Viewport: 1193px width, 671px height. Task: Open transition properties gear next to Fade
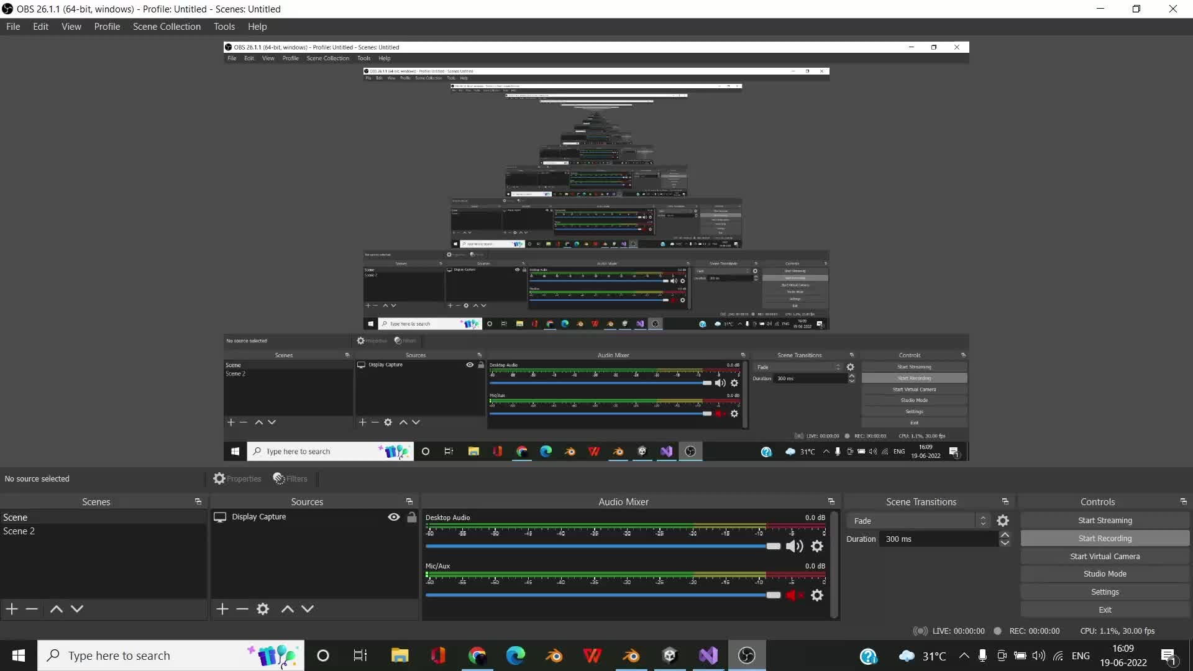(1003, 521)
